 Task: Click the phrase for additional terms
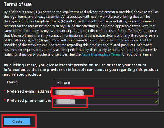(x=137, y=54)
